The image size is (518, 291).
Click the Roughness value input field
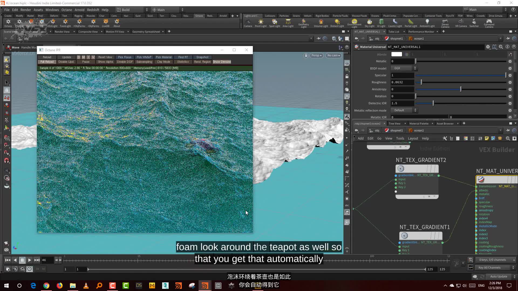pyautogui.click(x=402, y=82)
